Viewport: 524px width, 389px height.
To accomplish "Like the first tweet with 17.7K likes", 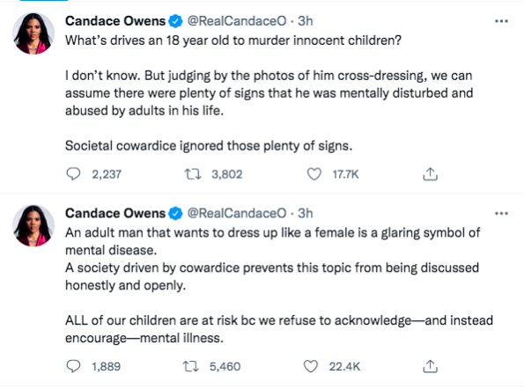I will point(314,174).
